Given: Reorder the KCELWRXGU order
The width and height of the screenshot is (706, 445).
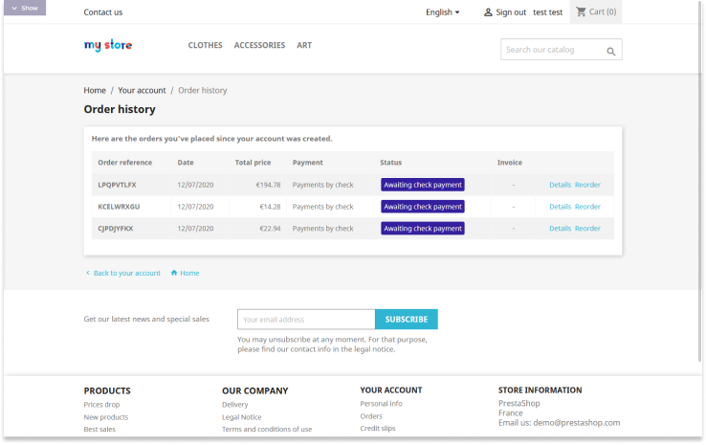Looking at the screenshot, I should 587,207.
